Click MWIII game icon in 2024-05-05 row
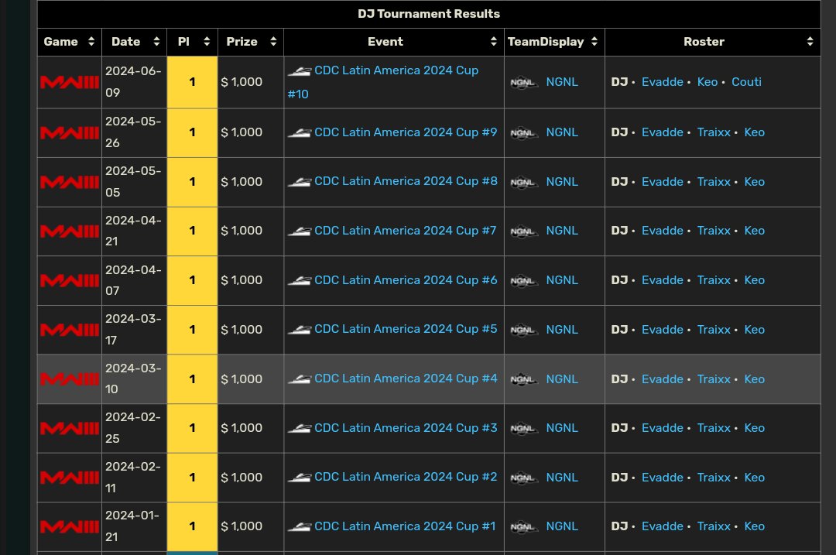 pos(70,182)
